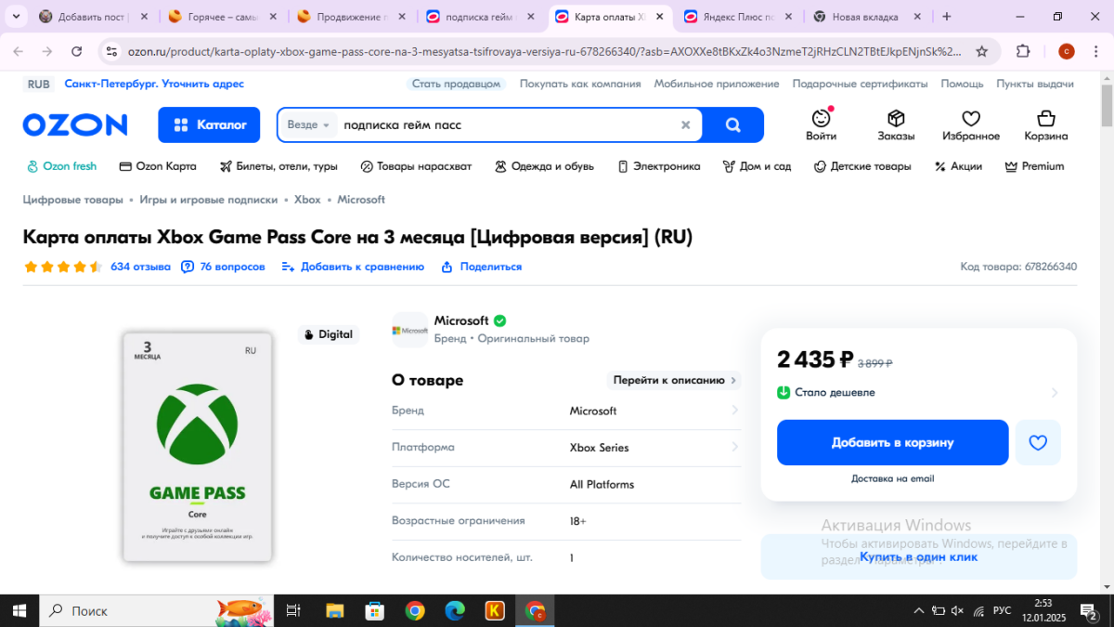Open Избранное in the Ozon header
This screenshot has width=1114, height=627.
coord(971,124)
